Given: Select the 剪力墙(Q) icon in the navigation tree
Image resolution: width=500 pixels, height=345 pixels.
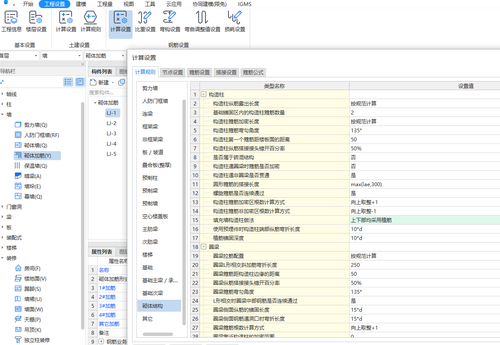Looking at the screenshot, I should click(18, 125).
